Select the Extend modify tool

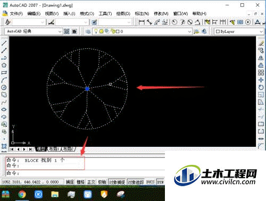261,117
